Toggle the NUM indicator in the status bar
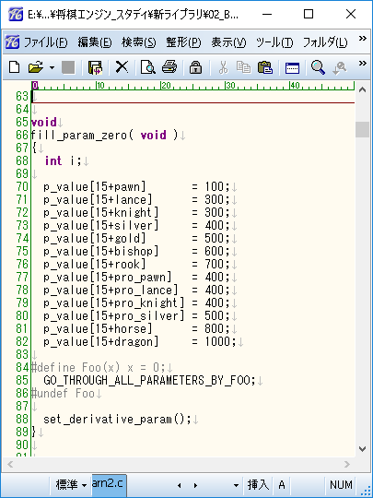 (x=341, y=485)
